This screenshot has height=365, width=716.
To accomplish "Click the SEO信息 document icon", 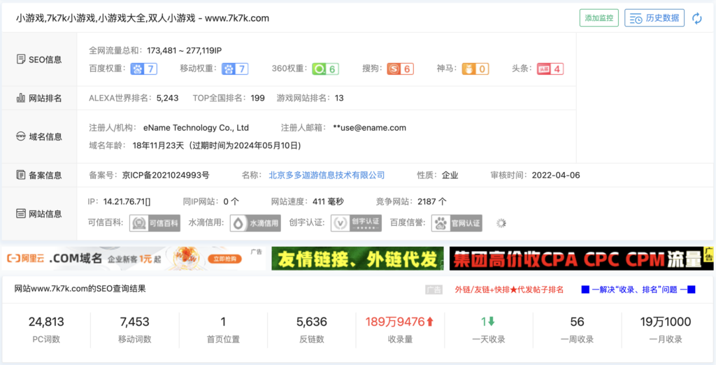I will click(20, 59).
